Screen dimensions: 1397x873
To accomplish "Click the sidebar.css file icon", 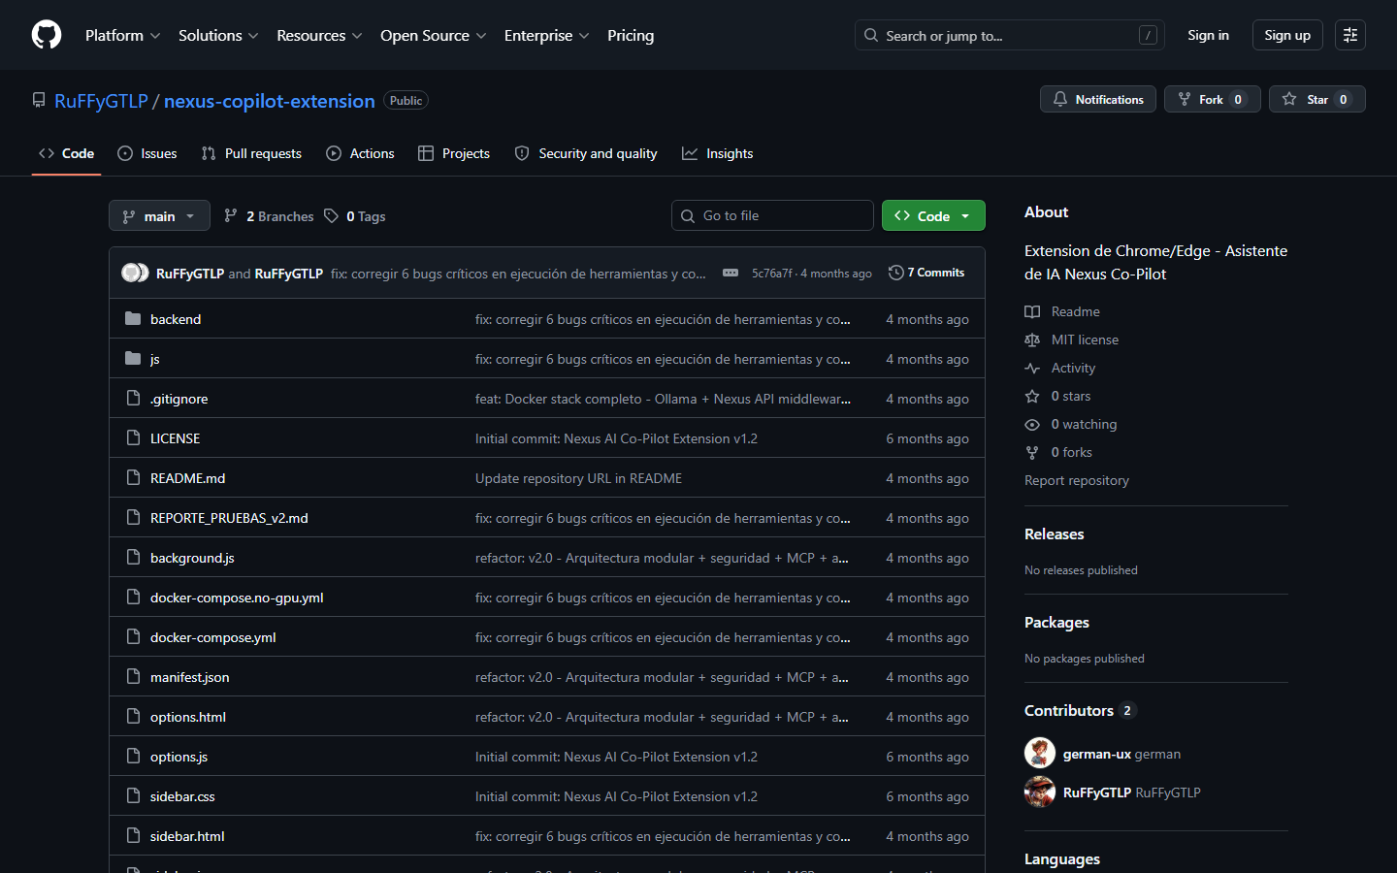I will [x=133, y=796].
